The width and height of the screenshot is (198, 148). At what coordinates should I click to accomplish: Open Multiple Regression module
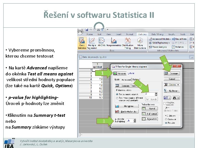point(92,43)
